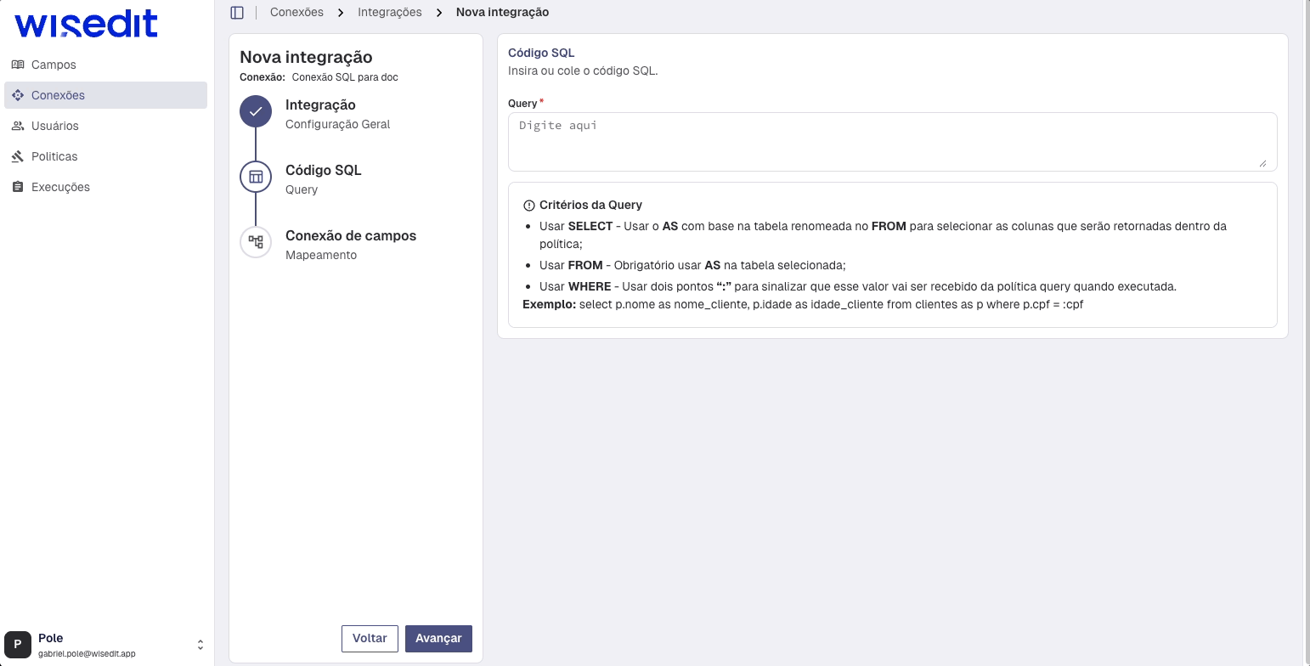Click the info icon beside Critérios da Query

[x=529, y=204]
